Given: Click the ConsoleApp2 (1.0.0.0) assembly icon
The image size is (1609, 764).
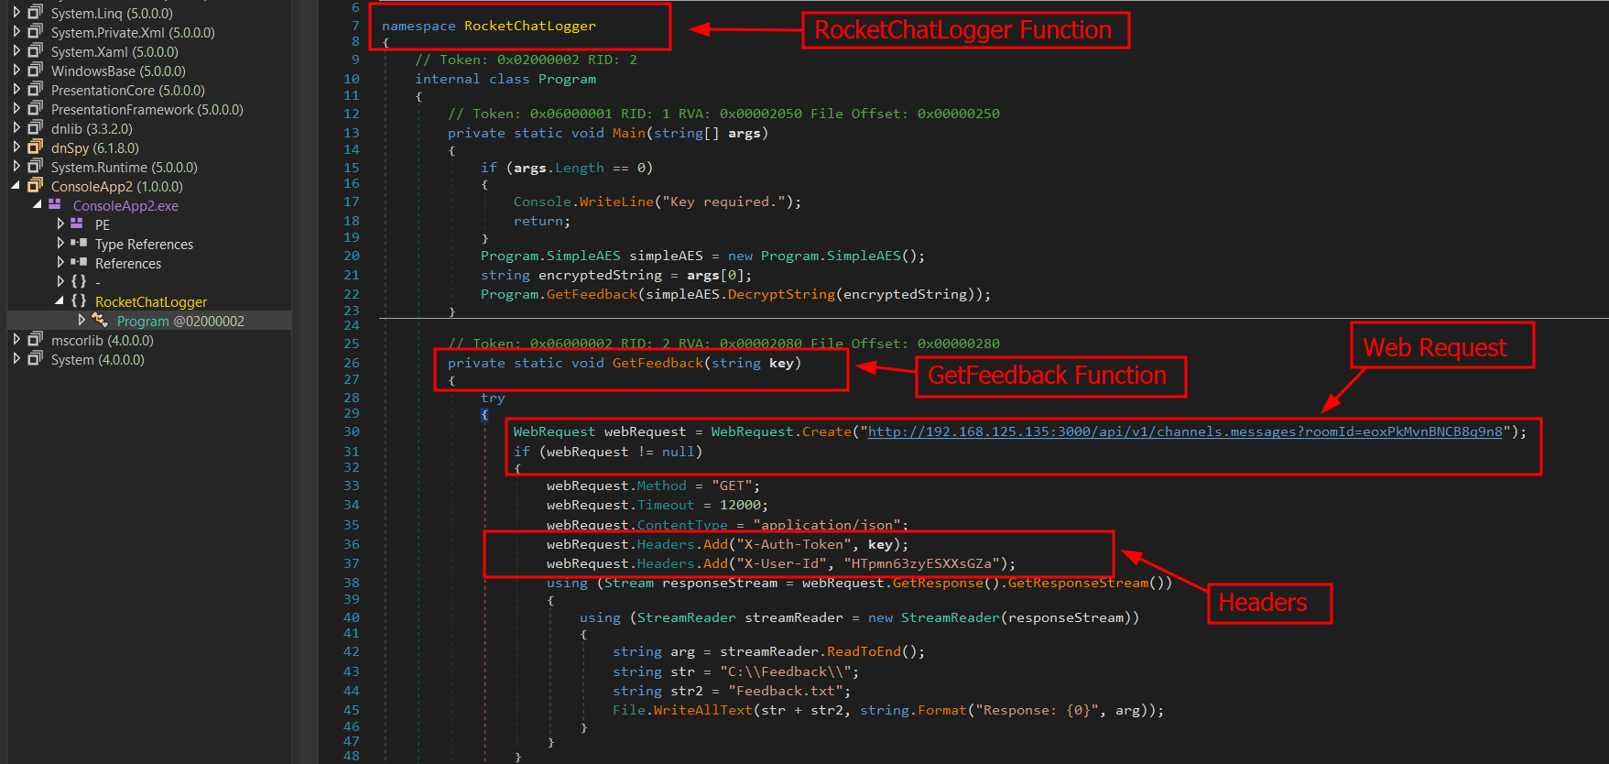Looking at the screenshot, I should (x=35, y=185).
